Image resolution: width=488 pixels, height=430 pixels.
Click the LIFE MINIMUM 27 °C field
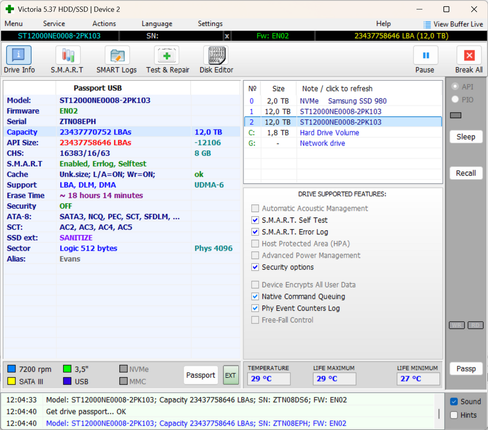coord(418,379)
